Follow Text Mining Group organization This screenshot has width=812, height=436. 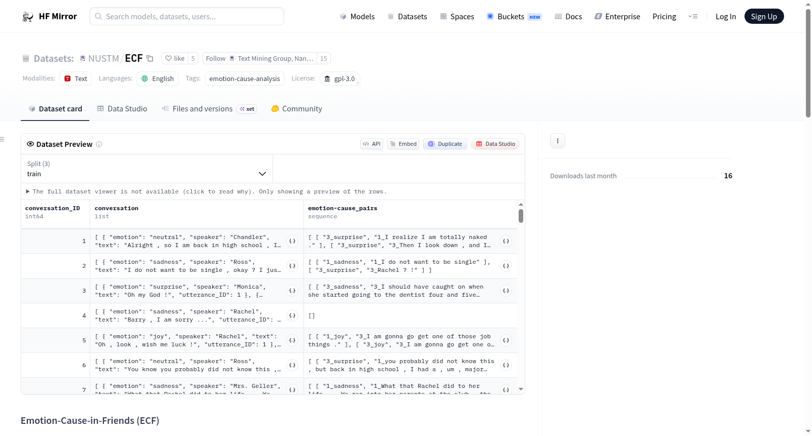[260, 58]
